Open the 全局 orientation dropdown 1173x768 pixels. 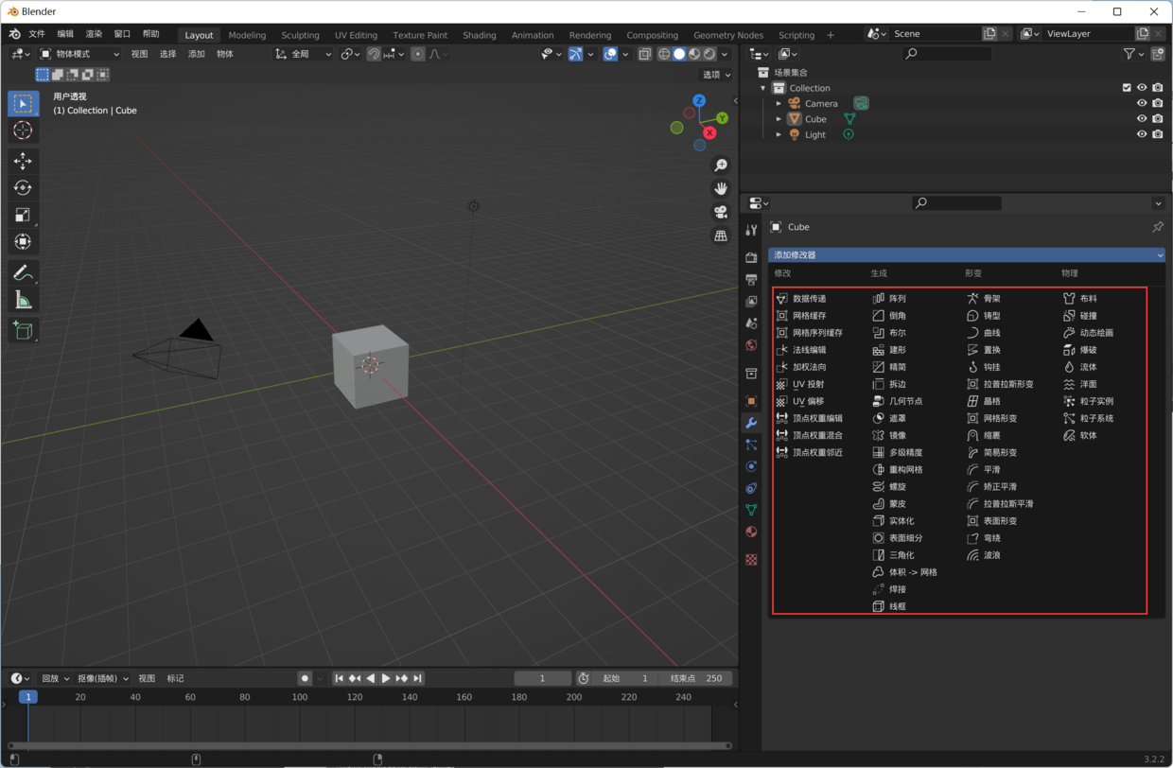pos(303,54)
